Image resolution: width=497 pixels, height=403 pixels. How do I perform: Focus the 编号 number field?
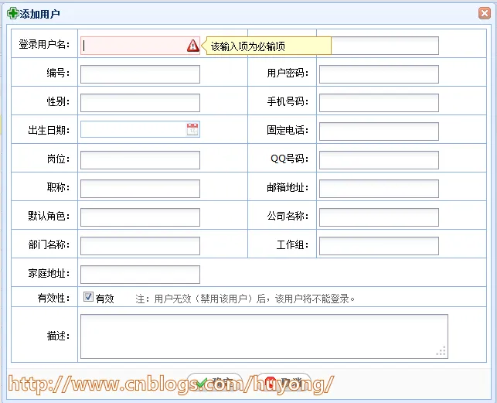pos(140,74)
